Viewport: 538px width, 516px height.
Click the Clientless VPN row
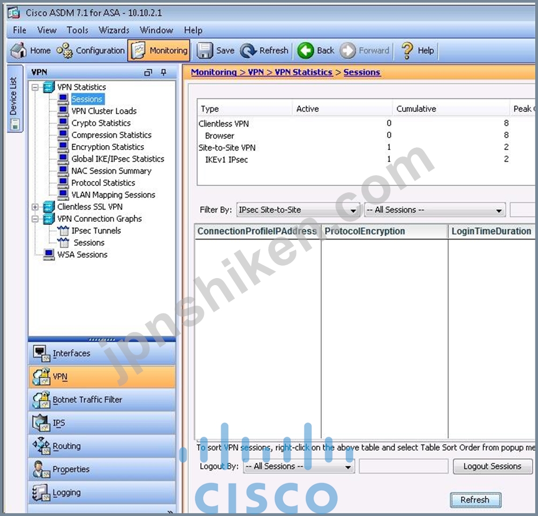pyautogui.click(x=366, y=124)
